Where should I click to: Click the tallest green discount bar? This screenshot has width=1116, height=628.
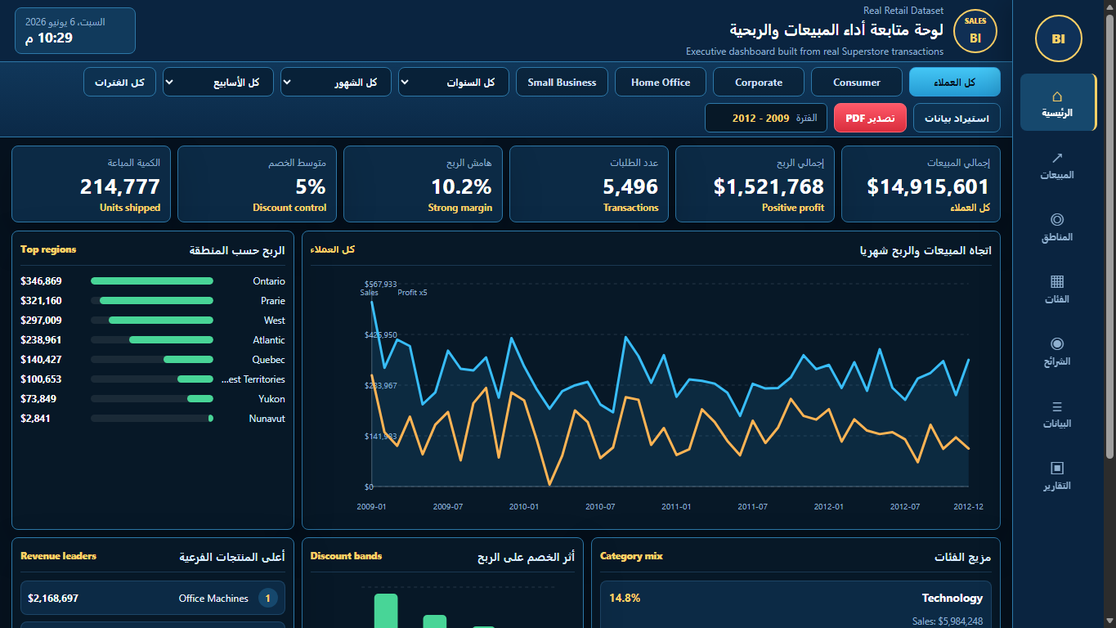tap(386, 610)
